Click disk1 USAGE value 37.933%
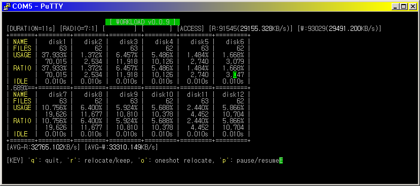Image resolution: width=420 pixels, height=186 pixels. pyautogui.click(x=54, y=55)
